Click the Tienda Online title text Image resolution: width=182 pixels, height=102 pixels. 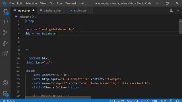pyautogui.click(x=55, y=88)
